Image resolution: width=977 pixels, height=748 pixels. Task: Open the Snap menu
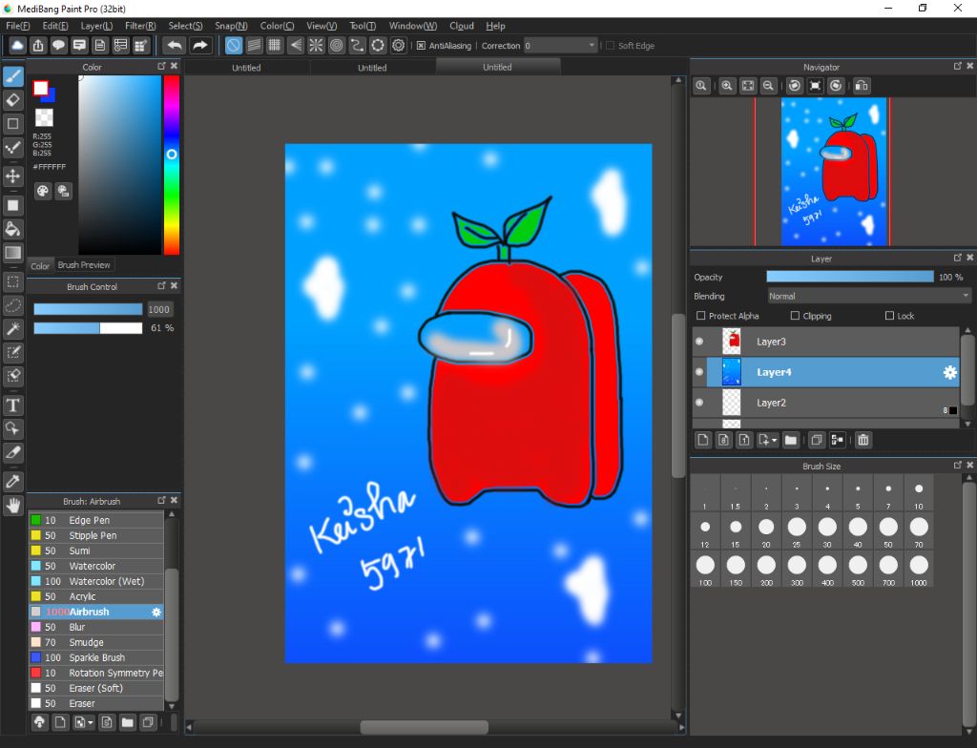pyautogui.click(x=231, y=26)
